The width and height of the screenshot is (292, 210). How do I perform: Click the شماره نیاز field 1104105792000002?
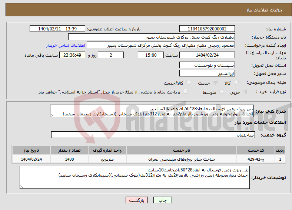pos(207,29)
